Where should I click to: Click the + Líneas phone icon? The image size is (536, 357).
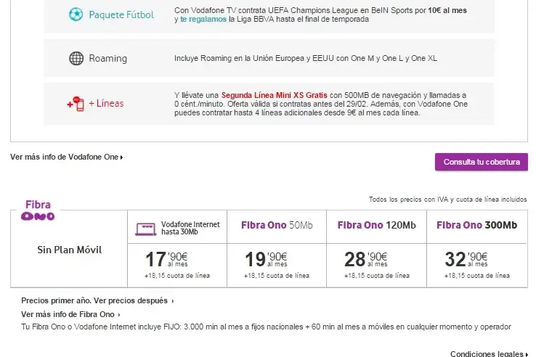[76, 104]
